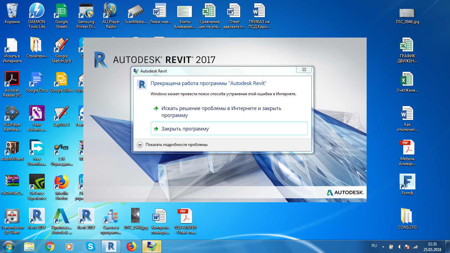Switch to the error report taskbar item

pos(152,246)
